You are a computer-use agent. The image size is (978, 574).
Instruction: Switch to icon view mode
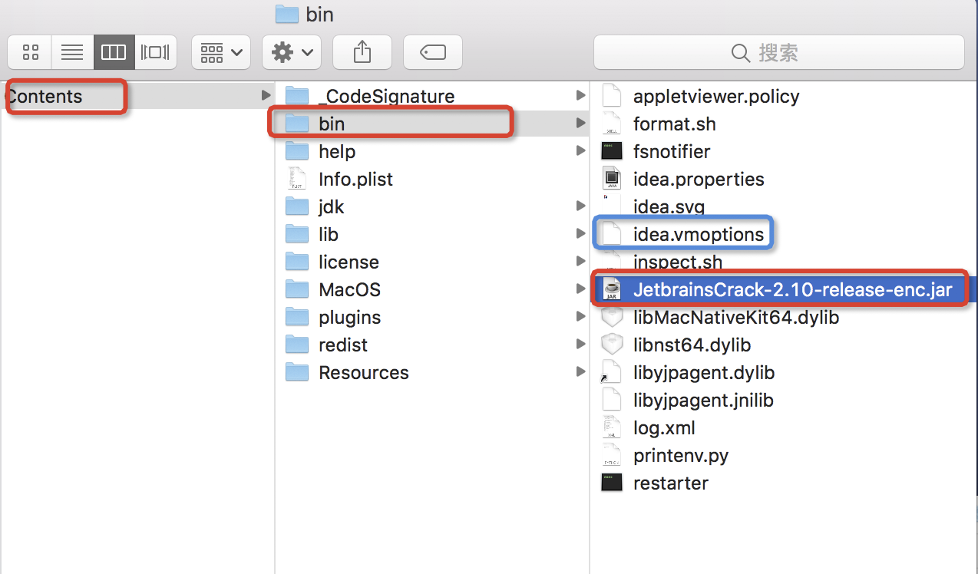(30, 52)
